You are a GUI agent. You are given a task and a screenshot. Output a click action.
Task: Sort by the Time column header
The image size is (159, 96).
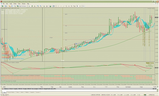click(41, 87)
